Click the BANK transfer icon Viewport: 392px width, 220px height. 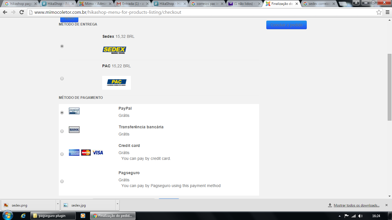coord(74,130)
